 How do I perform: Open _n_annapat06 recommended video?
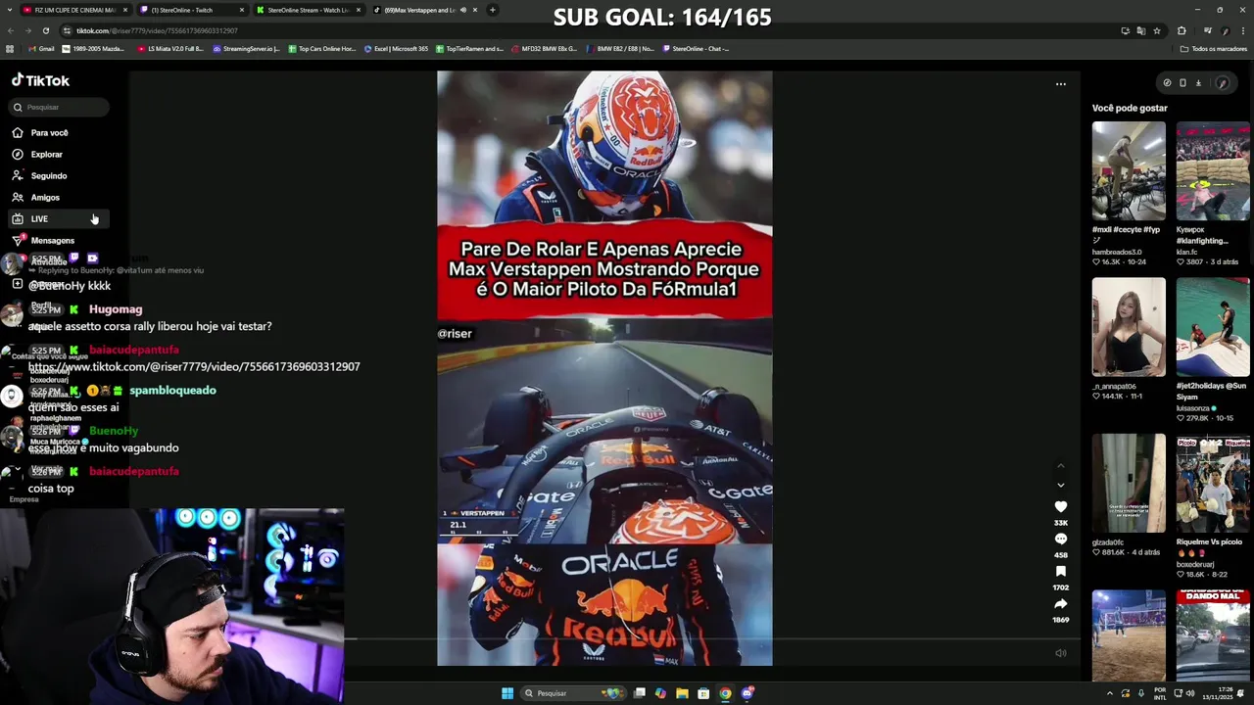1129,327
